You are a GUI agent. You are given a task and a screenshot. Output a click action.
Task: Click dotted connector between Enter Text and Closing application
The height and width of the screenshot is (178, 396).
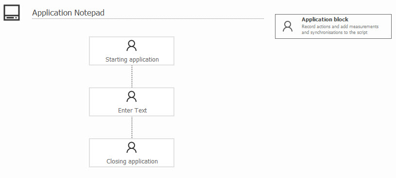[x=132, y=128]
